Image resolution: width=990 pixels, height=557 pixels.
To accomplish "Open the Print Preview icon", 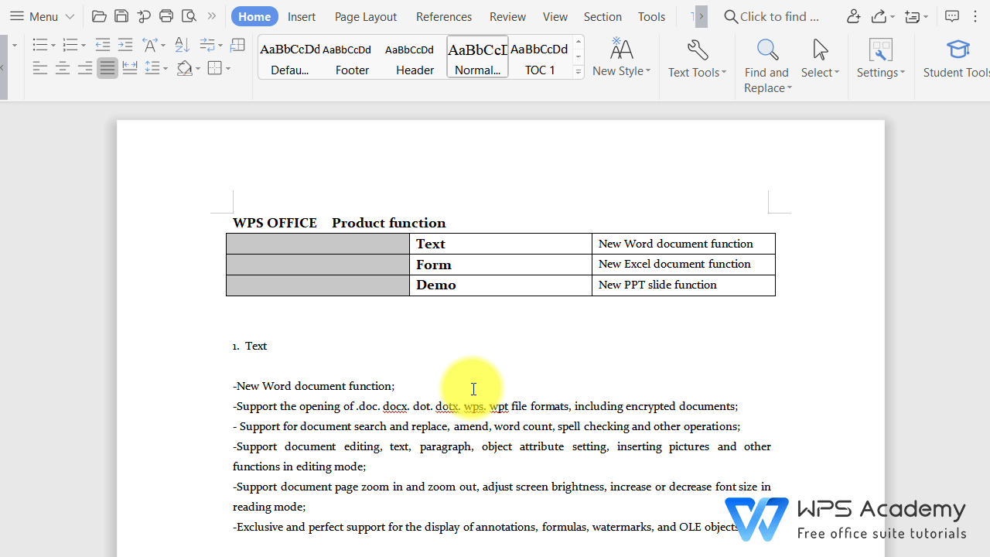I will pos(189,16).
